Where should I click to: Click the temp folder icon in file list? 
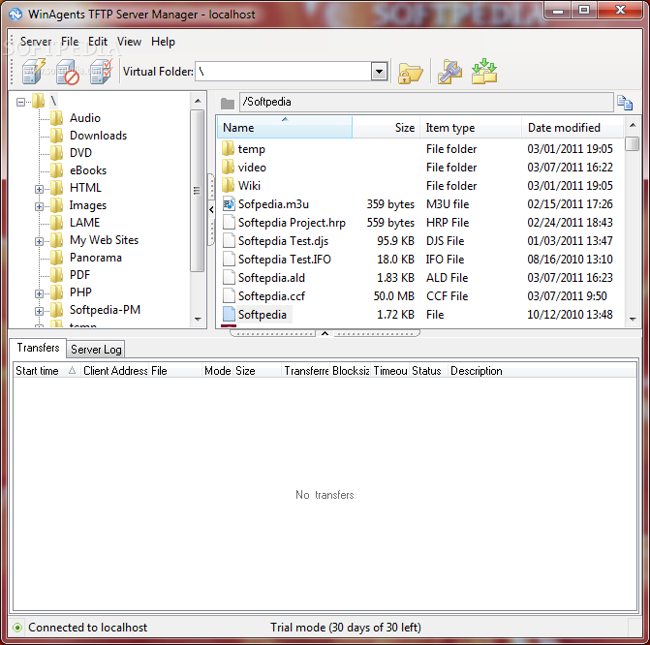[x=228, y=149]
